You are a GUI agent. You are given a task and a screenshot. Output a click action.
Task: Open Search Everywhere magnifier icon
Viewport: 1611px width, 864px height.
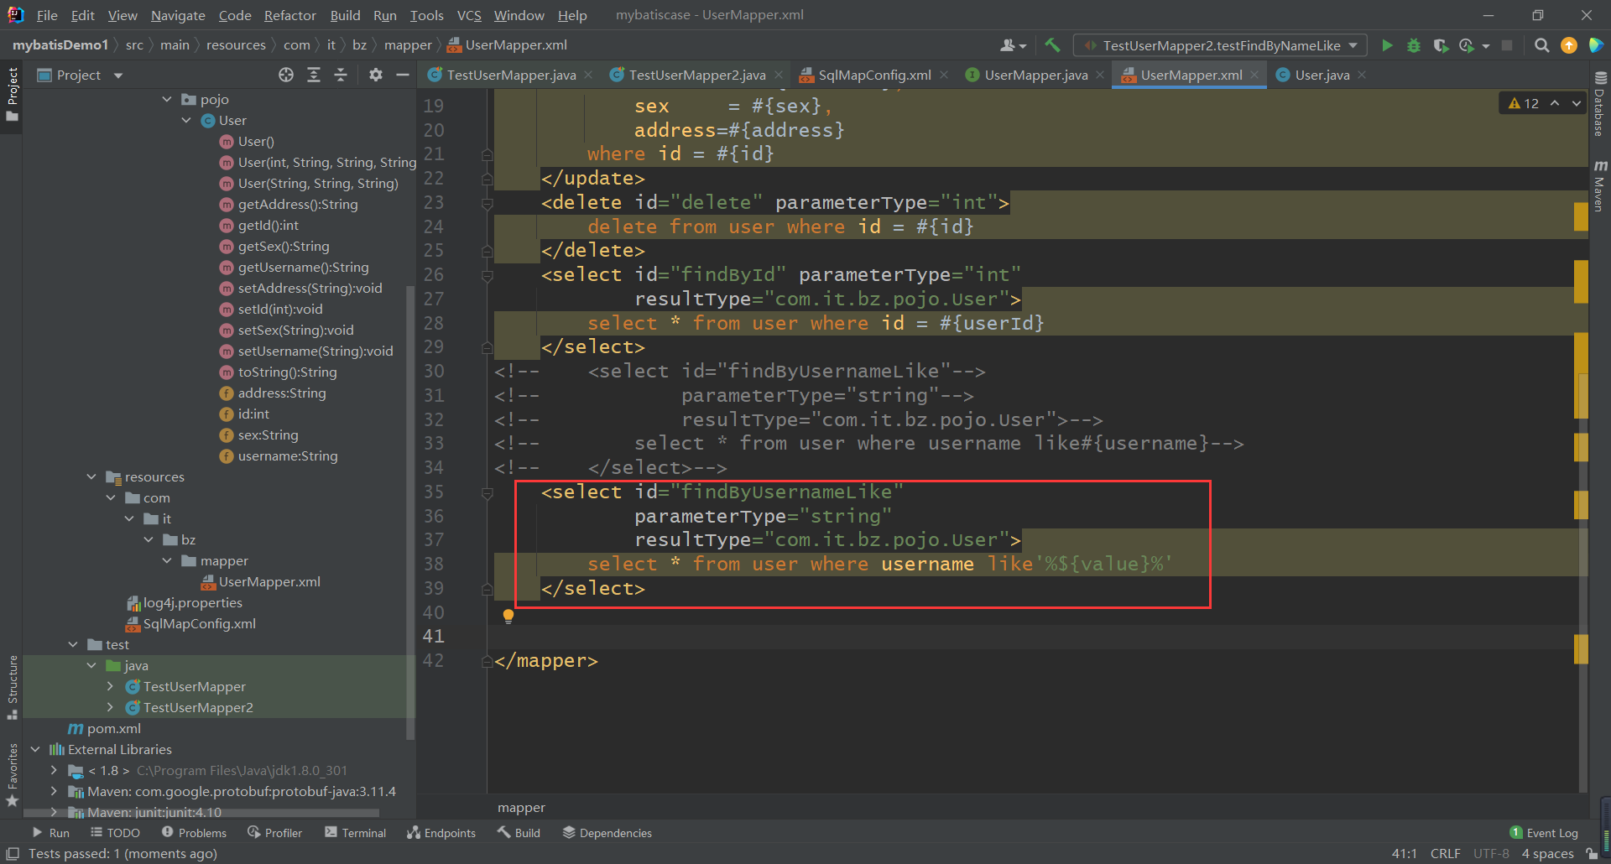pyautogui.click(x=1541, y=45)
